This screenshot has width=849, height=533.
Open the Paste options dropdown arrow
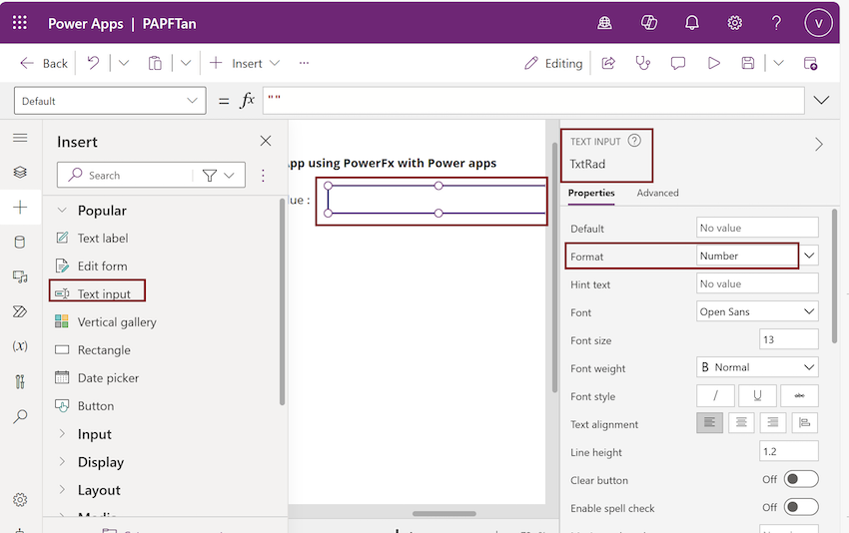click(x=186, y=63)
